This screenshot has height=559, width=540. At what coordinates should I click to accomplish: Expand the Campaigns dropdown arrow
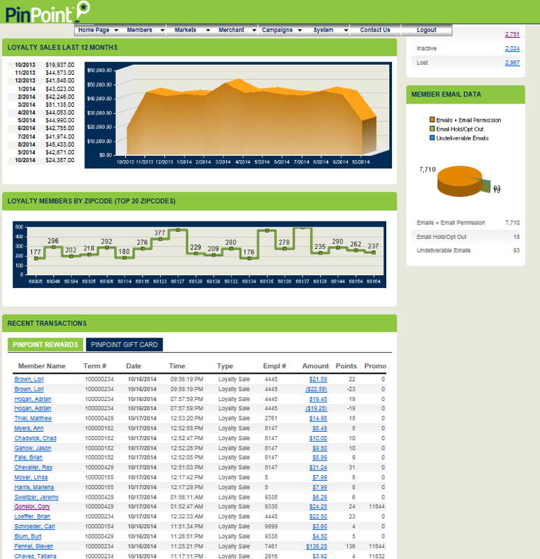pyautogui.click(x=300, y=30)
